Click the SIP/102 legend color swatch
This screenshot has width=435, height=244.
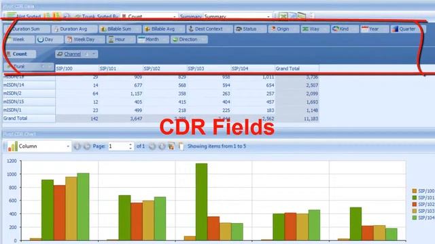tap(415, 204)
